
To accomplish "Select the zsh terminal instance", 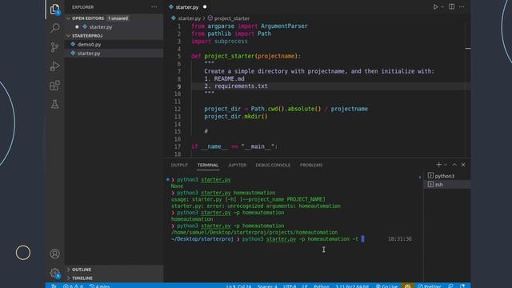I will click(x=447, y=185).
